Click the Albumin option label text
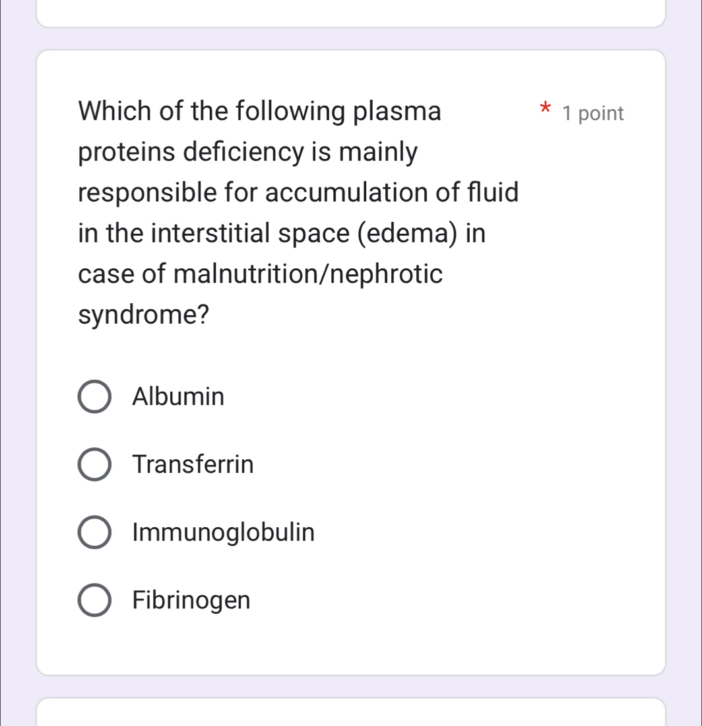The height and width of the screenshot is (726, 702). (x=178, y=397)
